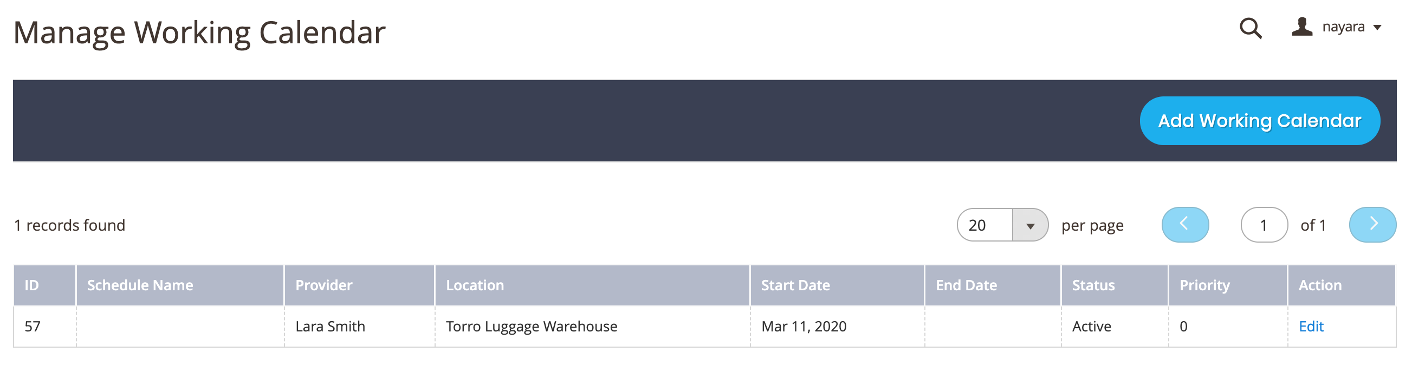Open the per page dropdown arrow
The image size is (1412, 378).
[1031, 225]
